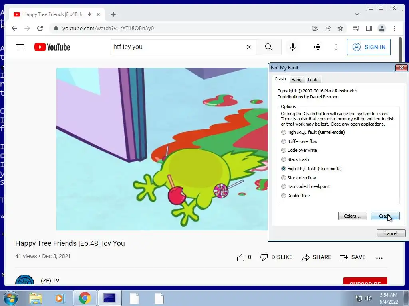
Task: Select Code overwrite option
Action: (299, 150)
